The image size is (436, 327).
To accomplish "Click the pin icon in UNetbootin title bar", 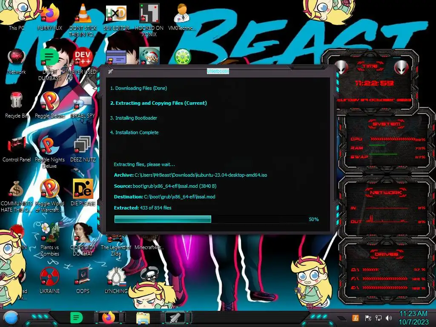I will click(x=110, y=71).
